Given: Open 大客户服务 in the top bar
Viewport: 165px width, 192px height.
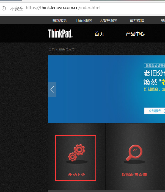Looking at the screenshot, I should pyautogui.click(x=109, y=20).
